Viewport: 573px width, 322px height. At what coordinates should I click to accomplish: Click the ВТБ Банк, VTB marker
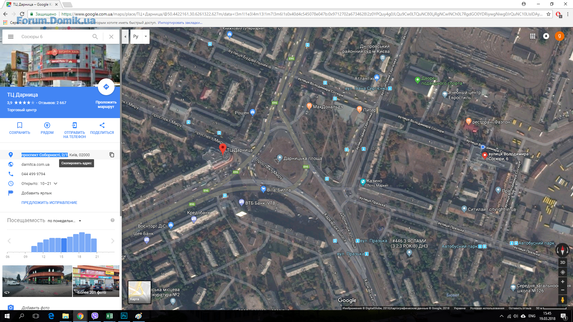pos(241,202)
